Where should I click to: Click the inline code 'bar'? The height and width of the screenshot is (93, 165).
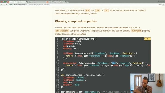[x=97, y=10]
